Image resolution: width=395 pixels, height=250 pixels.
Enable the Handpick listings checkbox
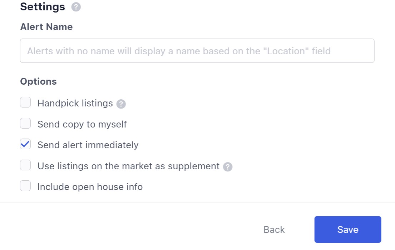[x=25, y=103]
